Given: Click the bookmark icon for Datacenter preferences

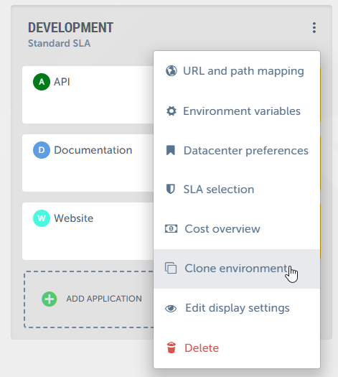Looking at the screenshot, I should [x=171, y=150].
